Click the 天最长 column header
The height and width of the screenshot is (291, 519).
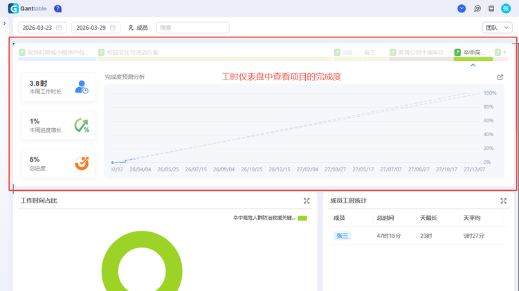[x=428, y=218]
